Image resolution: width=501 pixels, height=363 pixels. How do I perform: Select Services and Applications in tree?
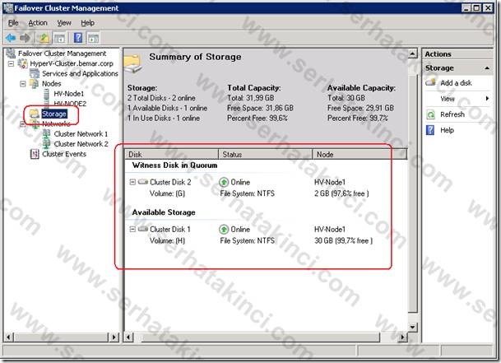click(x=80, y=73)
